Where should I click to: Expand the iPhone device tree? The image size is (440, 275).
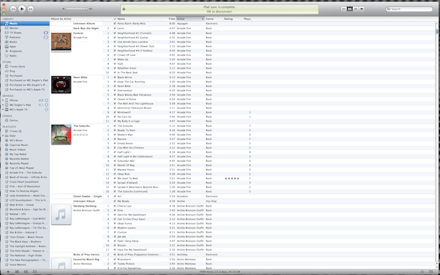tap(3, 101)
